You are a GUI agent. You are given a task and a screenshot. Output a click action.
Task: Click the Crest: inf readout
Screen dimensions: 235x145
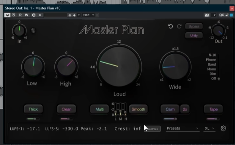(x=128, y=129)
